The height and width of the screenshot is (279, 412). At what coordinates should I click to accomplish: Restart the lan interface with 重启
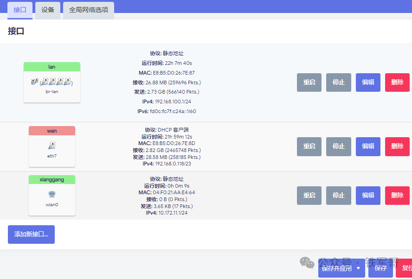click(x=309, y=82)
